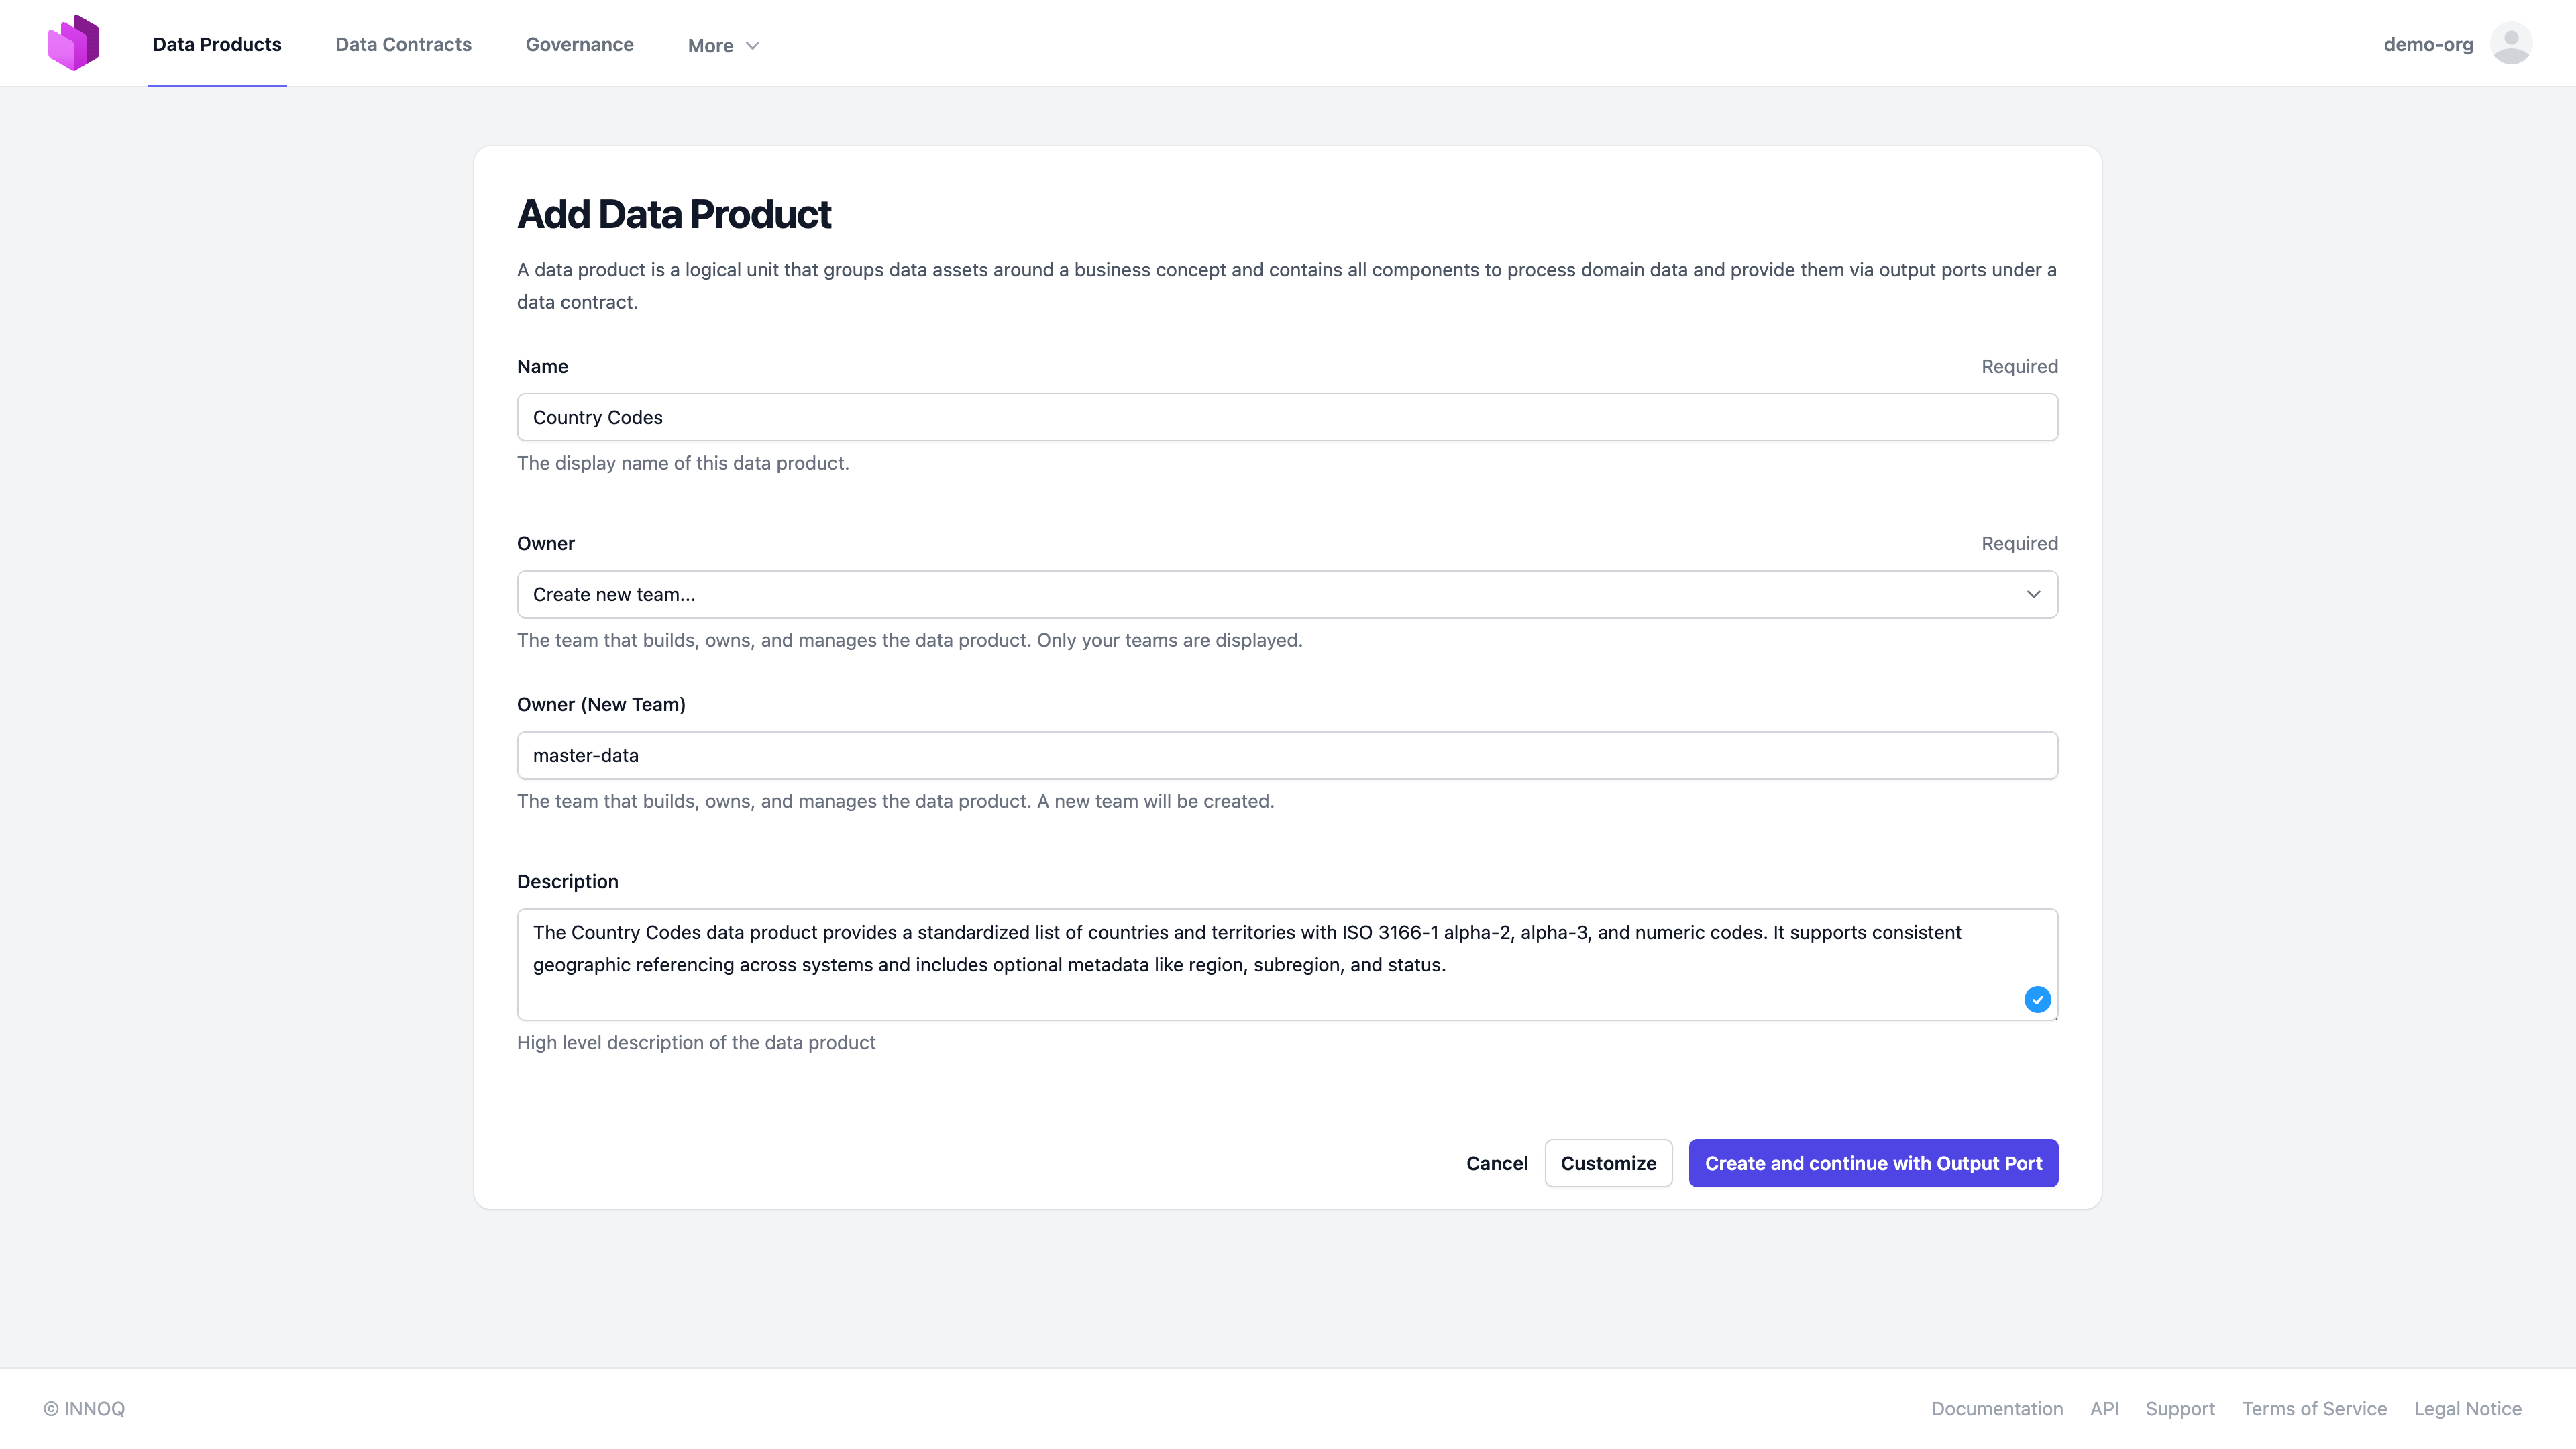Open the Governance tab
The height and width of the screenshot is (1449, 2576).
click(x=579, y=44)
